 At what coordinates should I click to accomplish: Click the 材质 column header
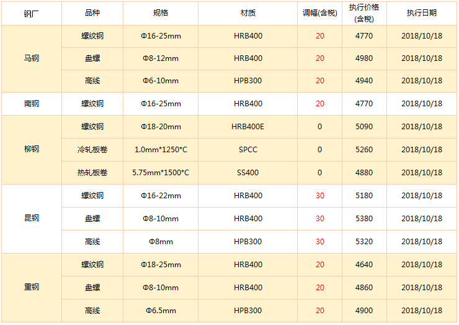coord(247,13)
